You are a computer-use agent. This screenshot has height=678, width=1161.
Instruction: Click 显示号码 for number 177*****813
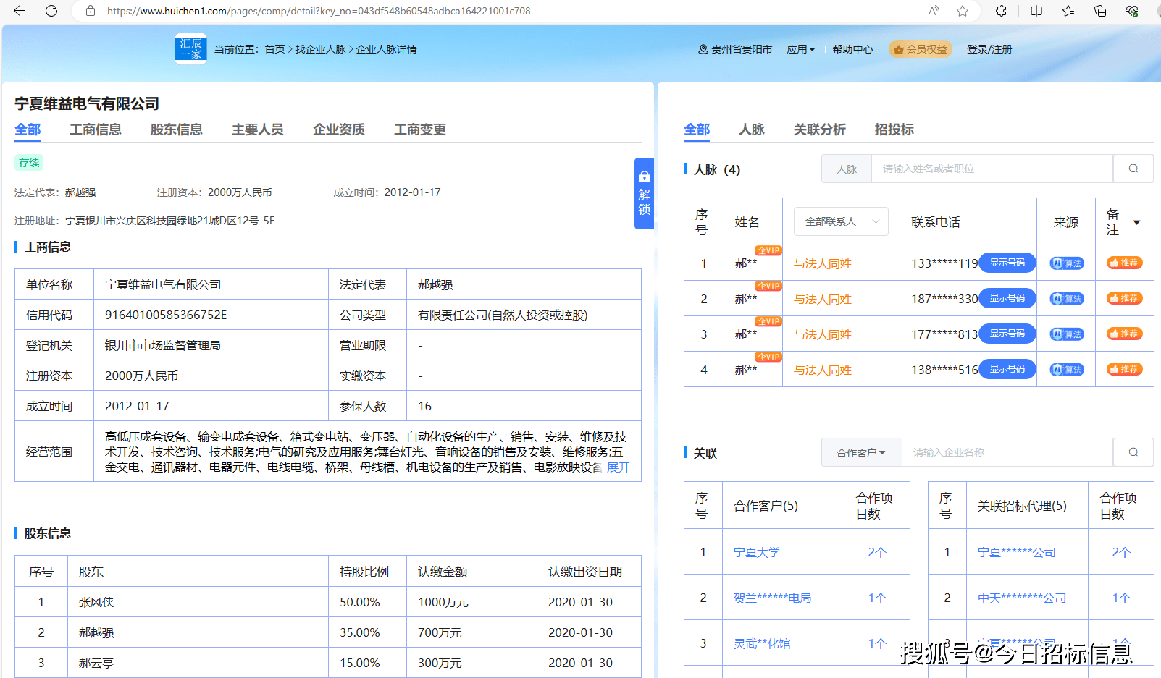[x=1007, y=334]
